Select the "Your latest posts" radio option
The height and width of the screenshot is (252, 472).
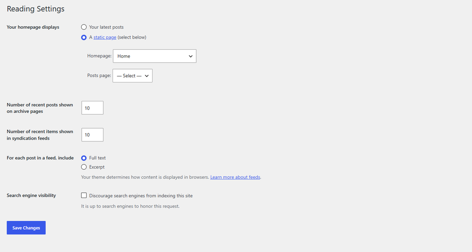click(x=84, y=27)
